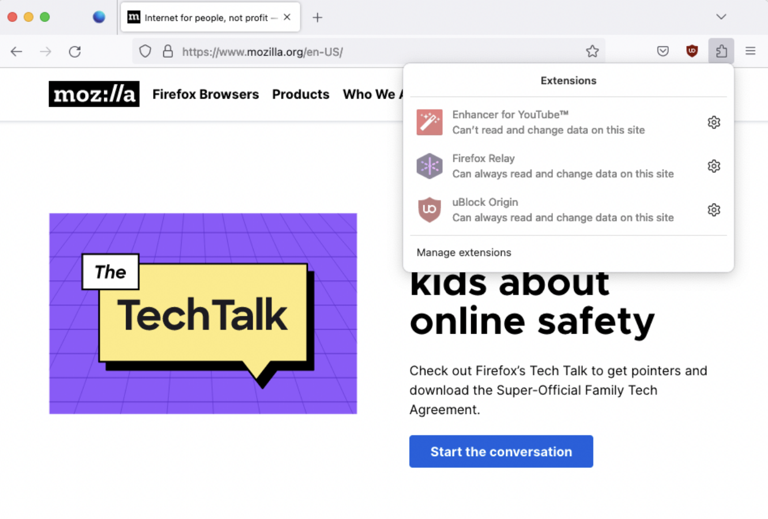Click uBlock Origin icon in panel

pos(430,210)
